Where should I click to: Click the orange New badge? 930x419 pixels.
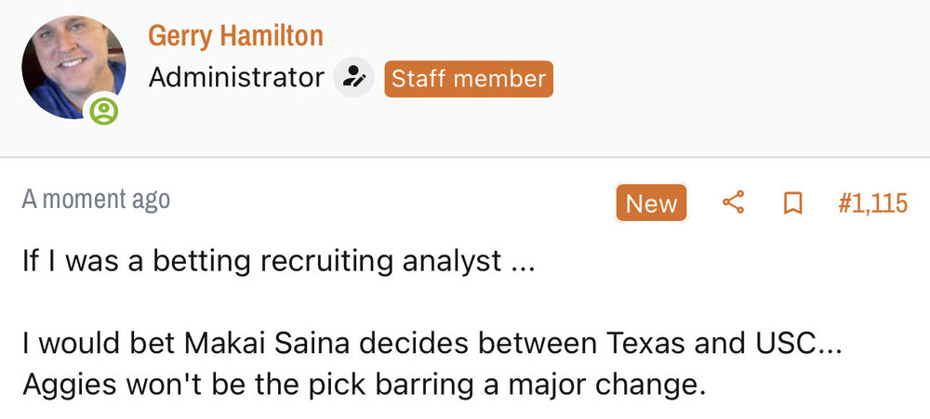651,203
